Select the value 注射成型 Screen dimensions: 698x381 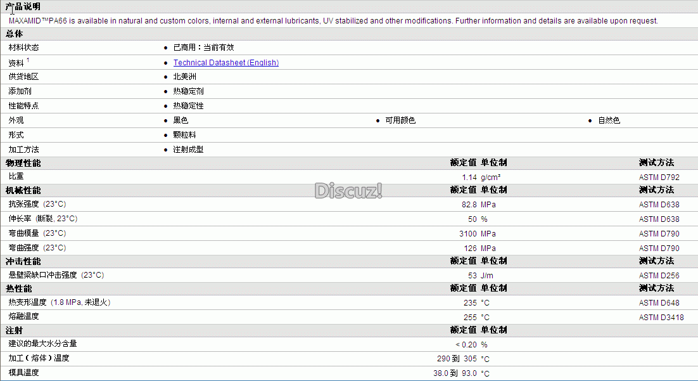tap(188, 149)
